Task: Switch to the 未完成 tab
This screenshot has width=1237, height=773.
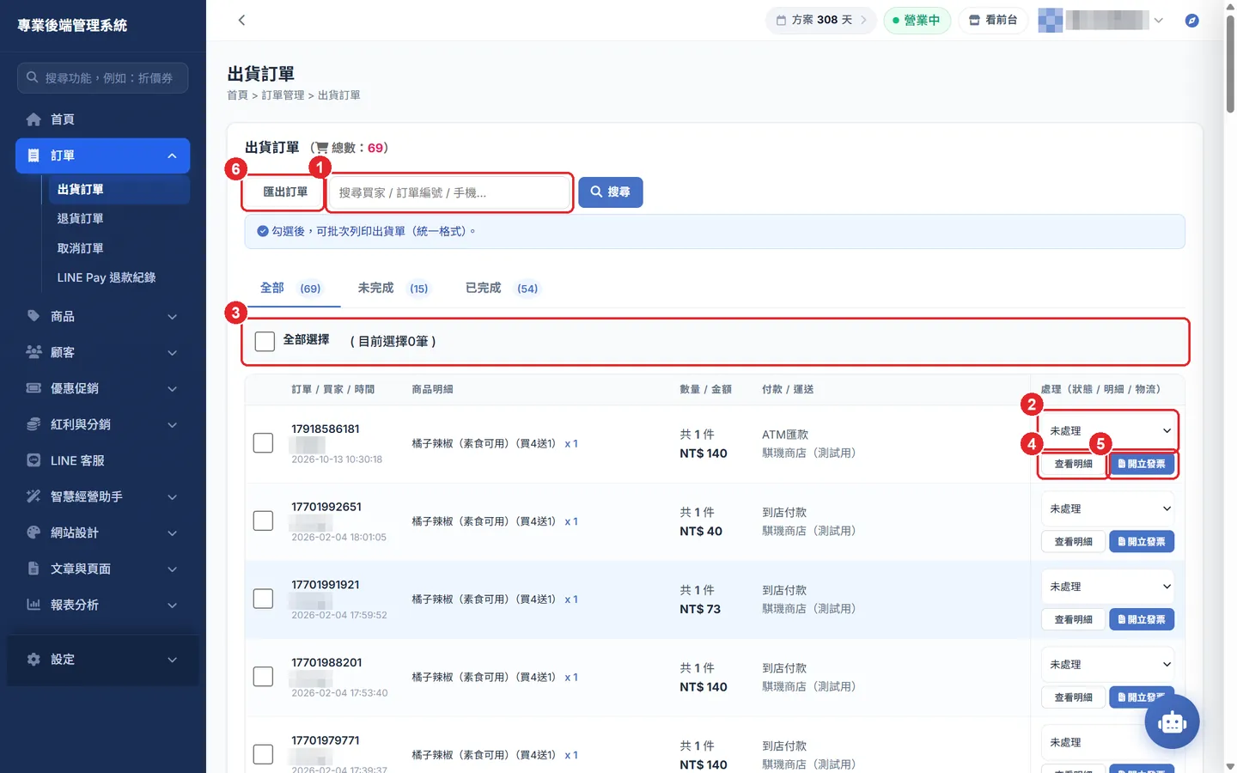Action: tap(393, 288)
